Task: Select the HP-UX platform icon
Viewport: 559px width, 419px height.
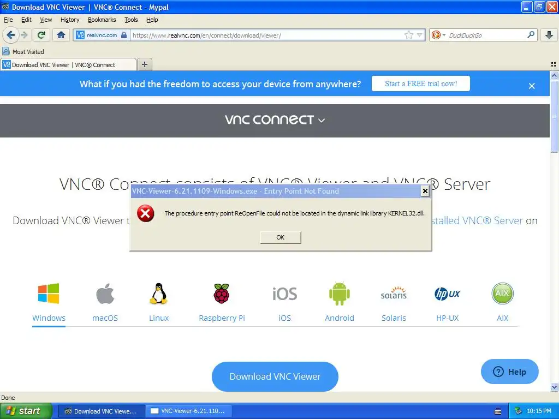Action: tap(448, 294)
